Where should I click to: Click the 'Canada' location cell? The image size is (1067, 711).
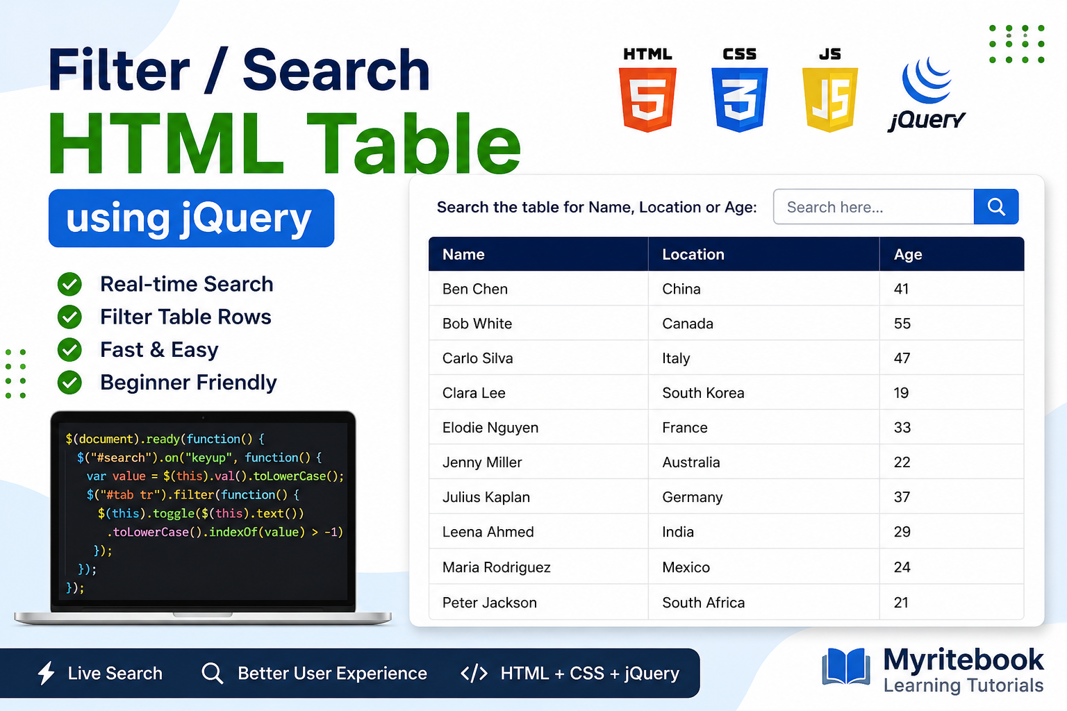(763, 324)
